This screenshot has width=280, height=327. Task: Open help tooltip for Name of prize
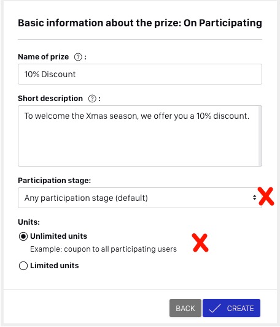point(78,57)
